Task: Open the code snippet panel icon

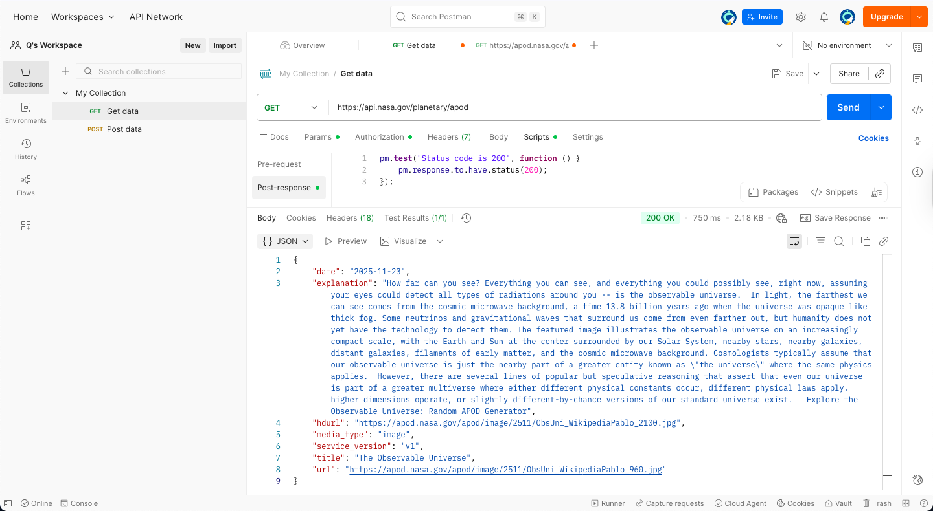Action: click(917, 110)
